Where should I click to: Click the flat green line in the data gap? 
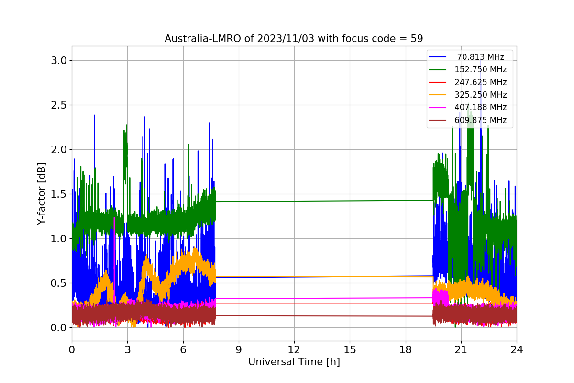[324, 201]
